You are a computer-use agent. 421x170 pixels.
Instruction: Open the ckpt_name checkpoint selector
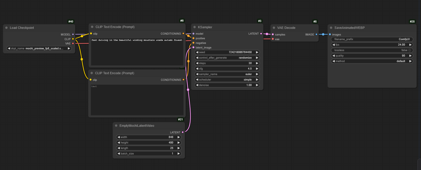[39, 48]
